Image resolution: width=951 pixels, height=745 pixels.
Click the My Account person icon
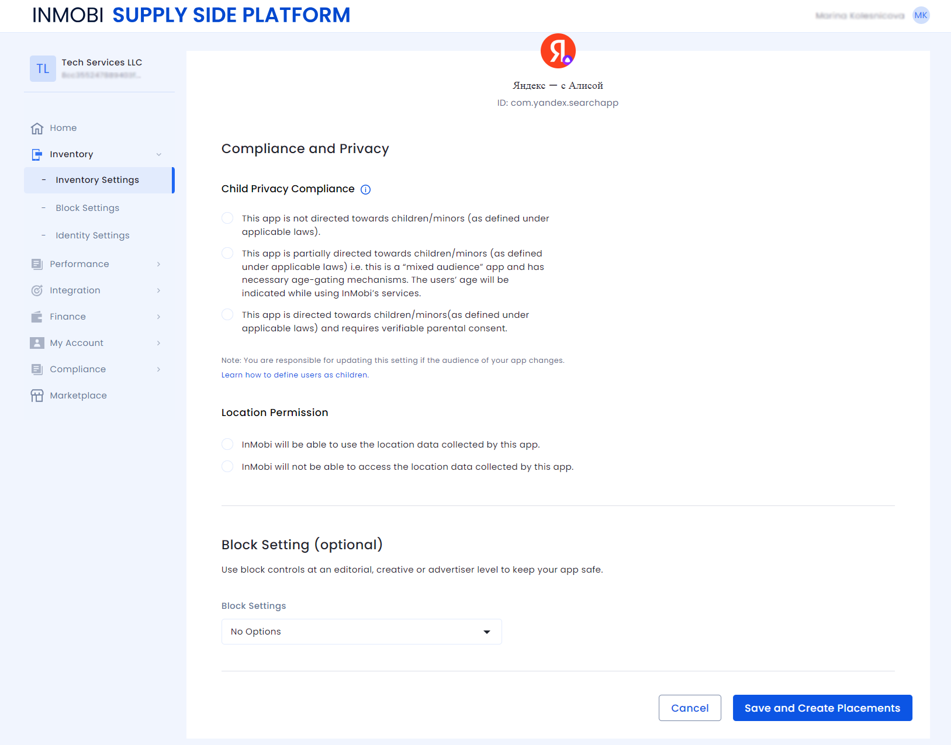[x=37, y=343]
